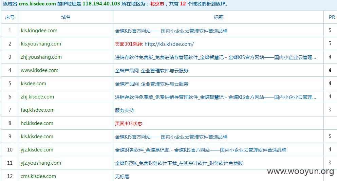Viewport: 337px width, 181px height.
Task: Open the yjz.kisdee.com domain link
Action: click(x=37, y=150)
